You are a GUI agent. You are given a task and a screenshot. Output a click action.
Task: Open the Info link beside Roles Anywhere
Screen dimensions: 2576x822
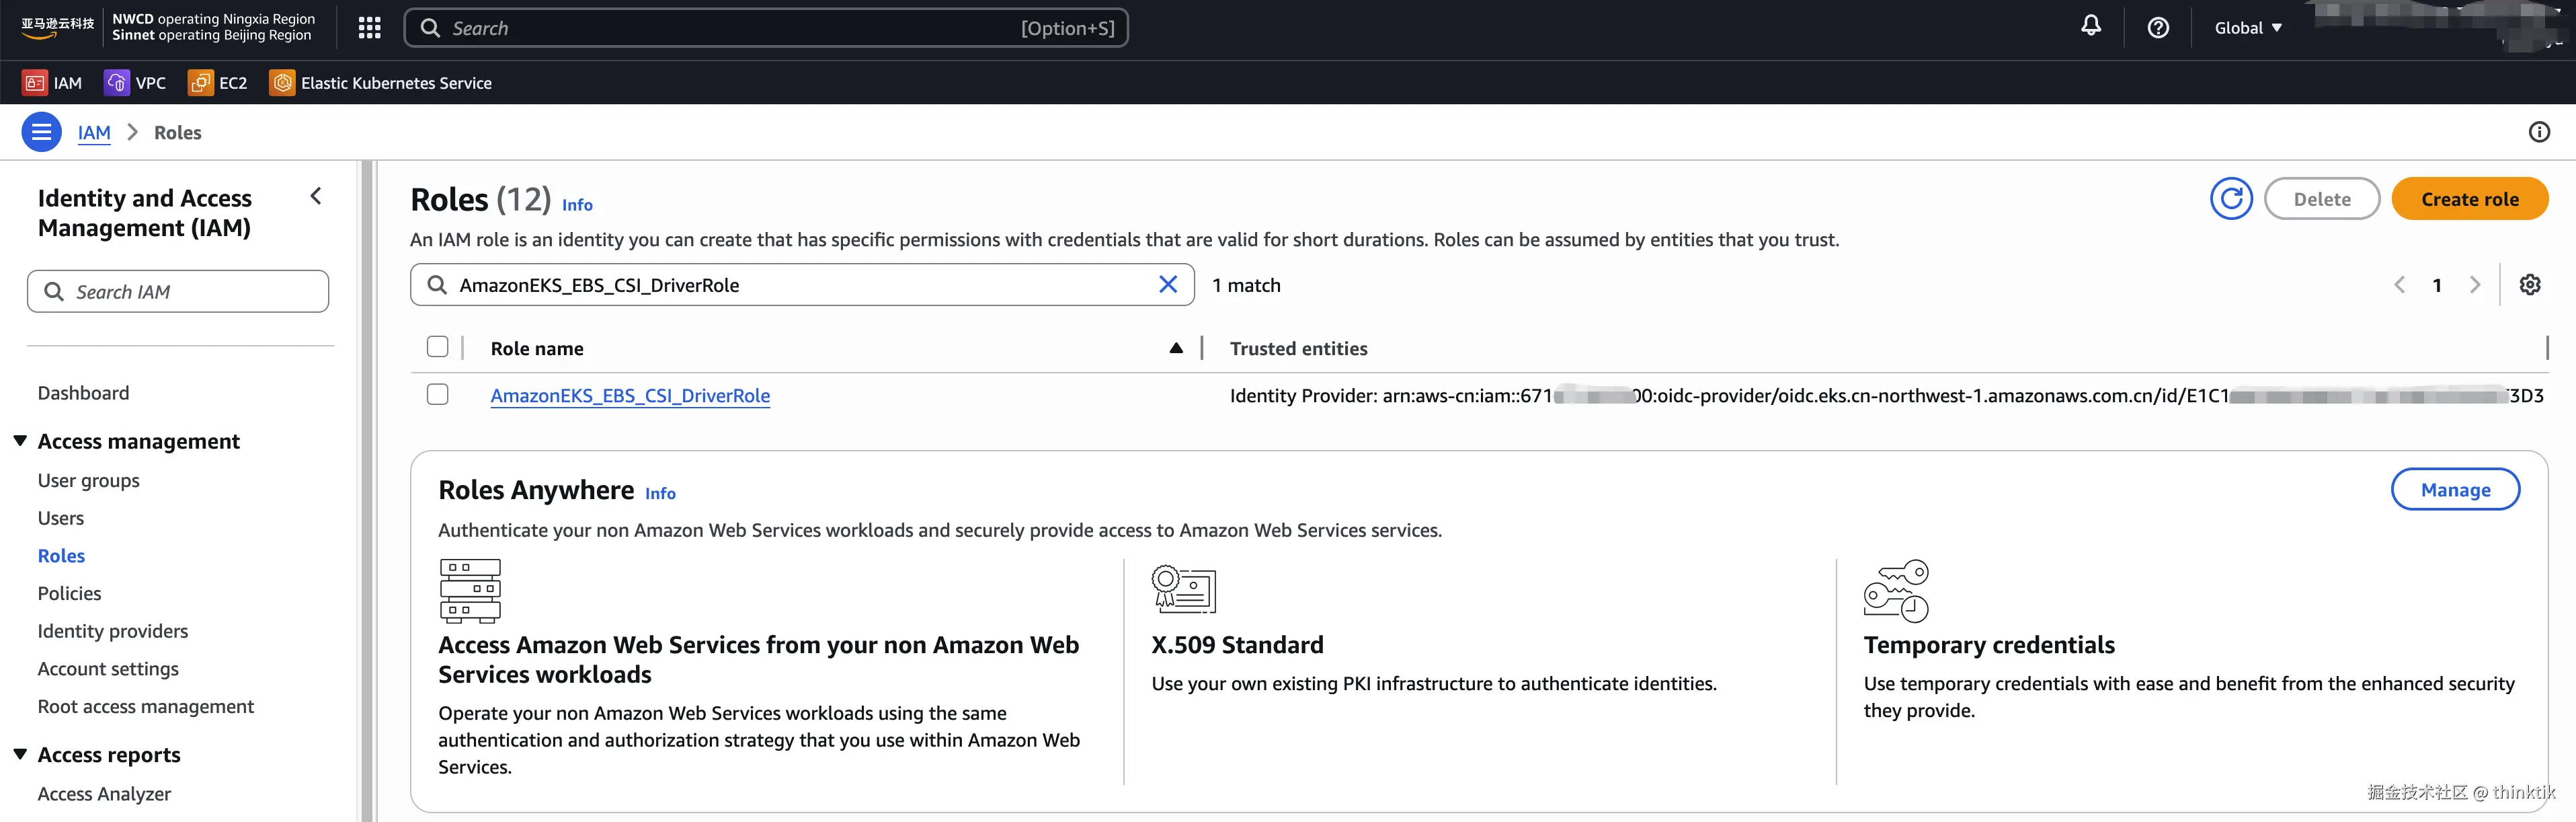click(660, 494)
